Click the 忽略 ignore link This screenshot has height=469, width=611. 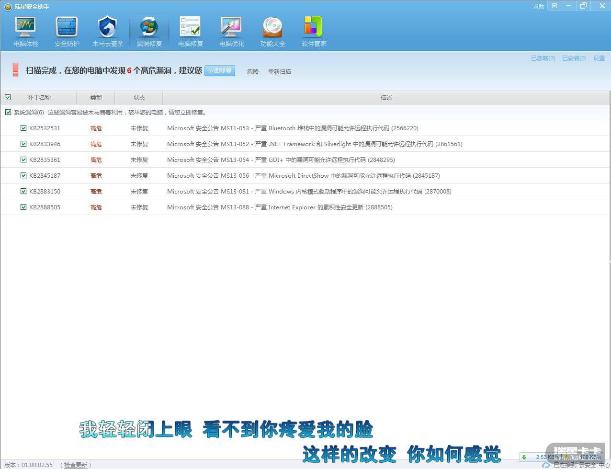coord(253,72)
